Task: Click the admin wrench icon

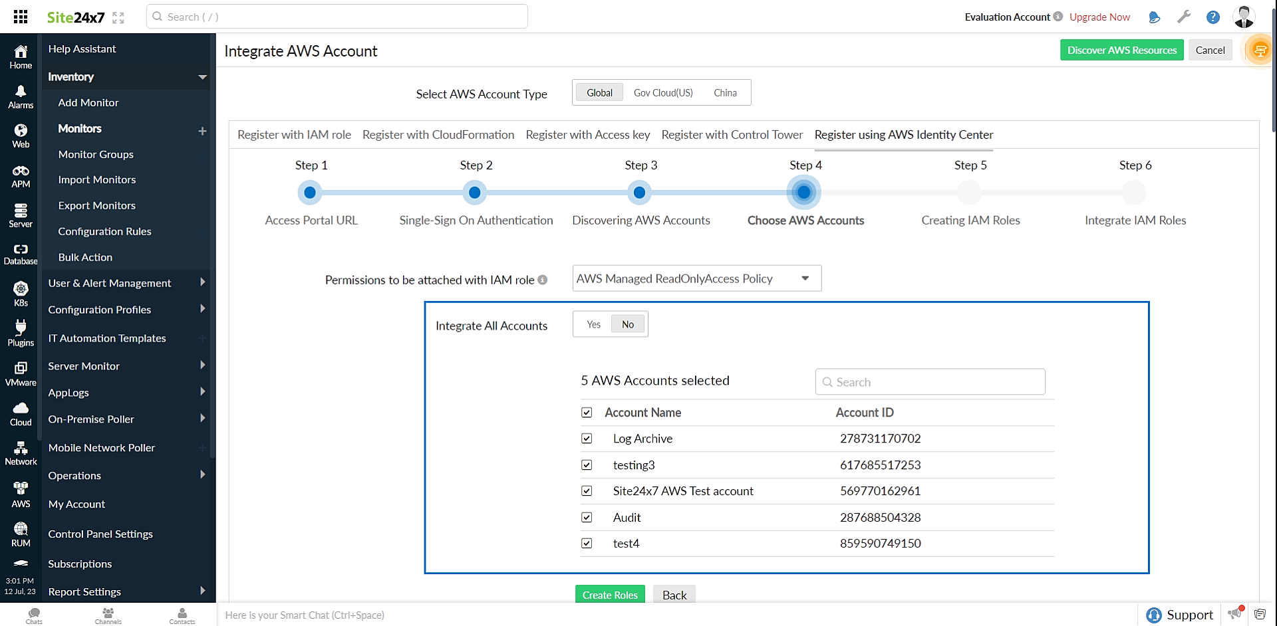Action: [1184, 17]
